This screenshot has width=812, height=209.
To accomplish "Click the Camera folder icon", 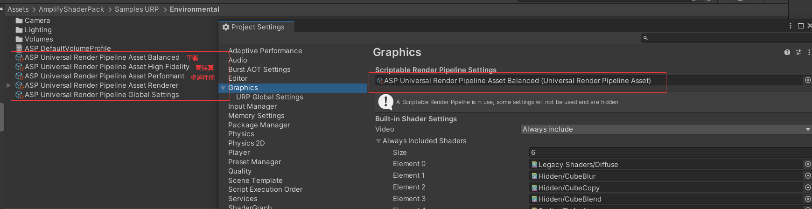I will click(19, 21).
